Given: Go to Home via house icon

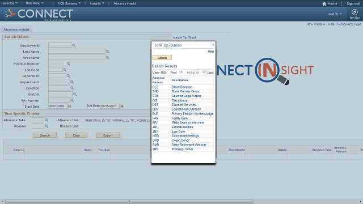Looking at the screenshot, I should [324, 3].
